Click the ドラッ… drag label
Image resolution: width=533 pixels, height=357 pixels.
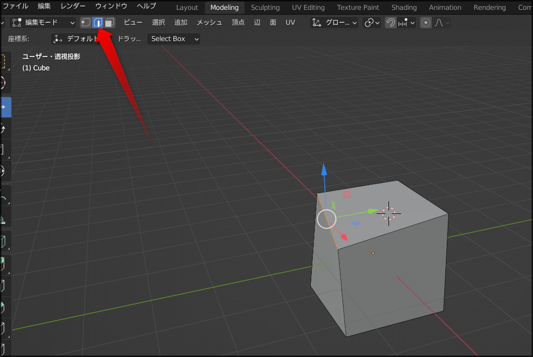click(129, 39)
